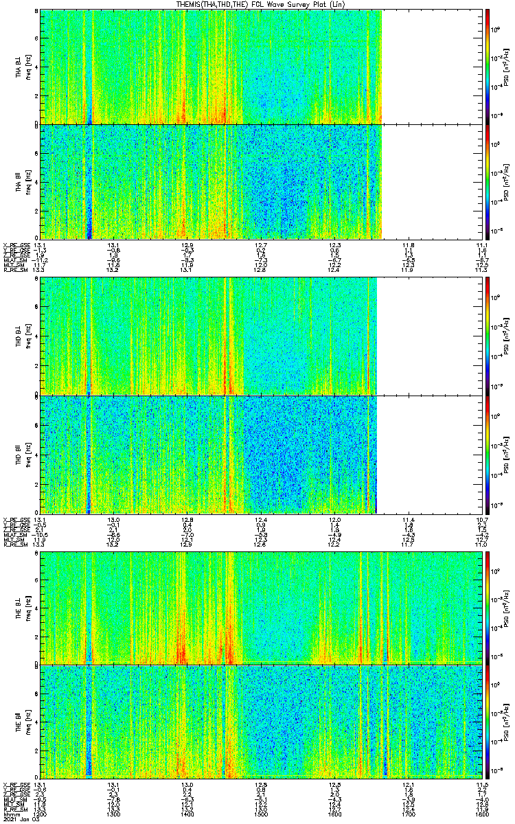Click the R_RE_SM row label under the THA panels

click(15, 270)
